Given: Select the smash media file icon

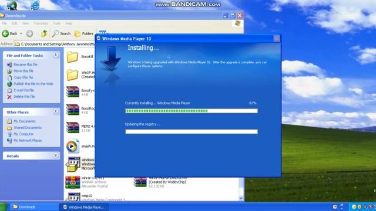Looking at the screenshot, I should [x=73, y=146].
